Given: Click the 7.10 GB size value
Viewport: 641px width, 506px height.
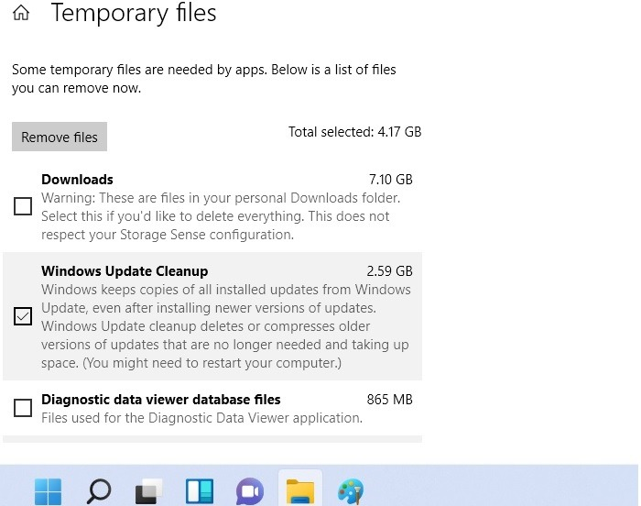Looking at the screenshot, I should [x=391, y=180].
